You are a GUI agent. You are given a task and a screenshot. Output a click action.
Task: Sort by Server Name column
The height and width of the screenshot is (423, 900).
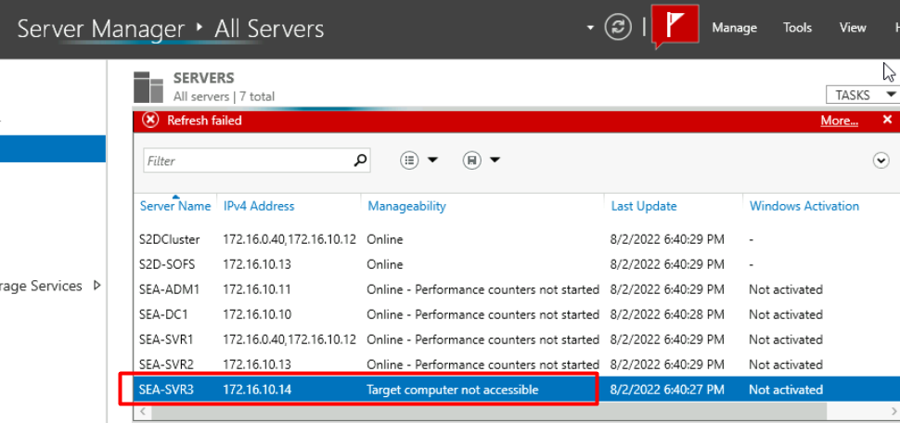click(x=175, y=206)
